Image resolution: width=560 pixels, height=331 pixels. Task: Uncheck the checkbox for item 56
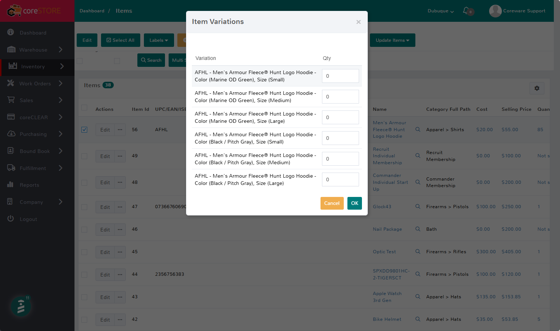point(84,130)
